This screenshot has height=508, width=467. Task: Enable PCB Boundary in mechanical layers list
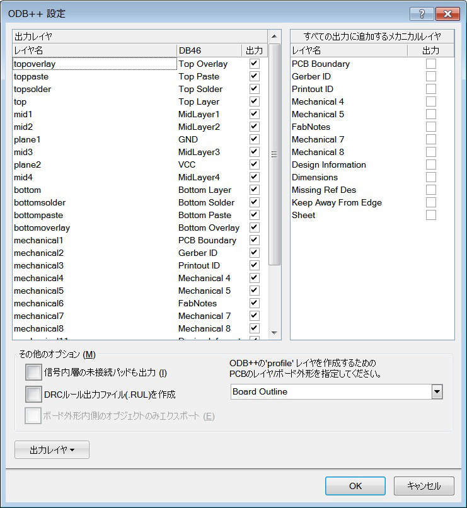tap(430, 64)
